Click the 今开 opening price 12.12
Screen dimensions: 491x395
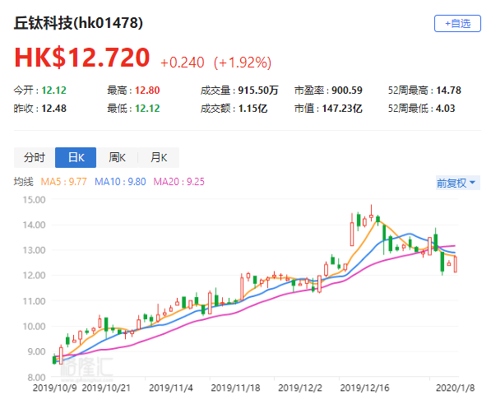click(53, 91)
